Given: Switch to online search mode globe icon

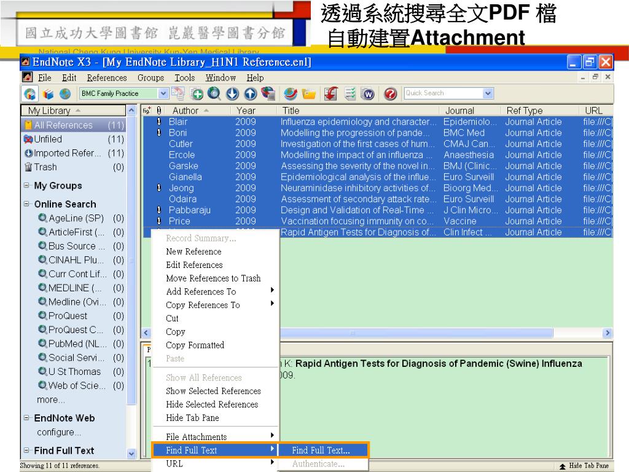Looking at the screenshot, I should [x=65, y=94].
